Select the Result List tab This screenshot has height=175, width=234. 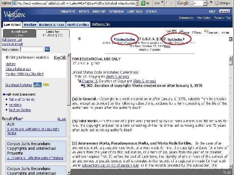click(x=19, y=33)
